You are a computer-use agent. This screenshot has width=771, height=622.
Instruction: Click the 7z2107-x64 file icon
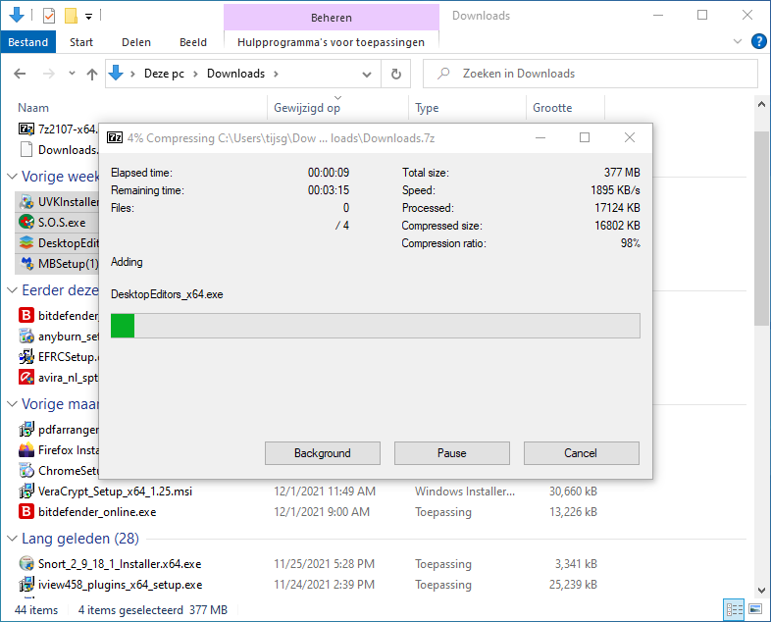[x=26, y=129]
